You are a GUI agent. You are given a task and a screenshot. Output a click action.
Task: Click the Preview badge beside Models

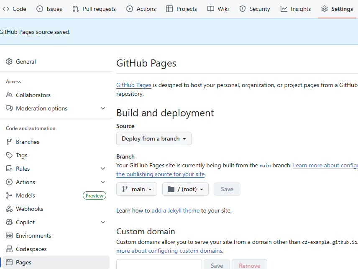95,196
